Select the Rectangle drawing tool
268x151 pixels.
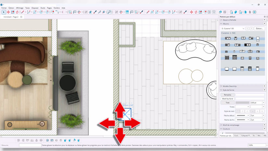tap(35, 12)
